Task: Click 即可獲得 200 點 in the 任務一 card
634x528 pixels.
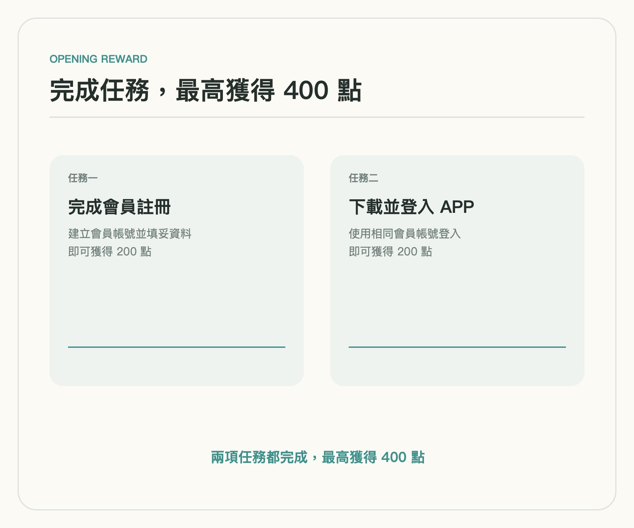Action: click(110, 251)
